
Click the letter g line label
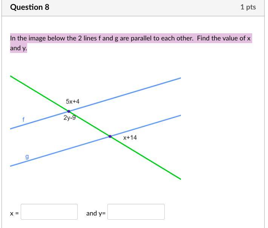coord(27,156)
